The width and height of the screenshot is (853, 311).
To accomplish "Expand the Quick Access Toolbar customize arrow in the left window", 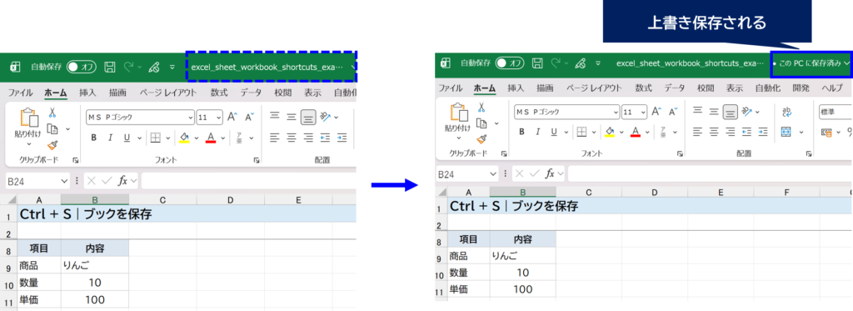I will coord(172,67).
